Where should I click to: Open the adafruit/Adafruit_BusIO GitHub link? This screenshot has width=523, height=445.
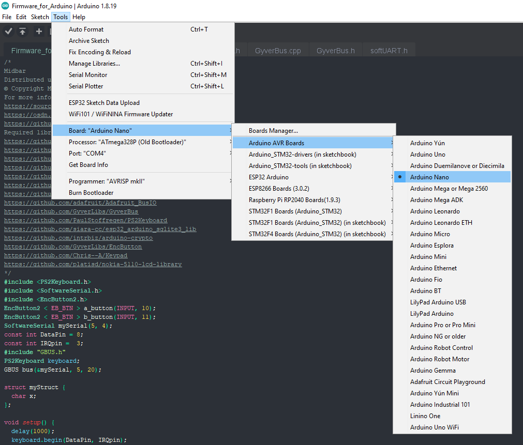[80, 203]
